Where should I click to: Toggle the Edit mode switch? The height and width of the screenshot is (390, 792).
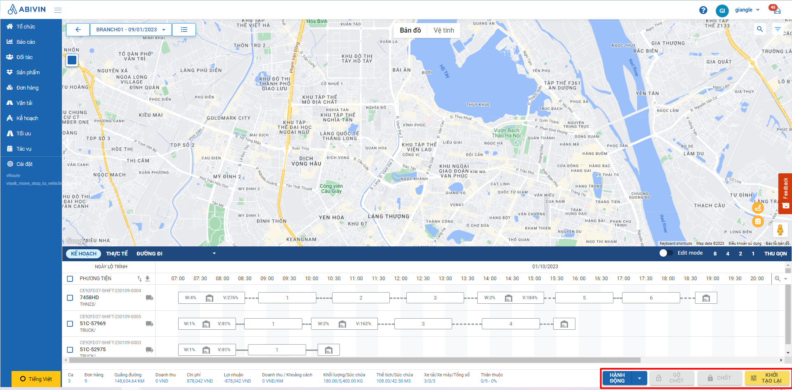(665, 253)
